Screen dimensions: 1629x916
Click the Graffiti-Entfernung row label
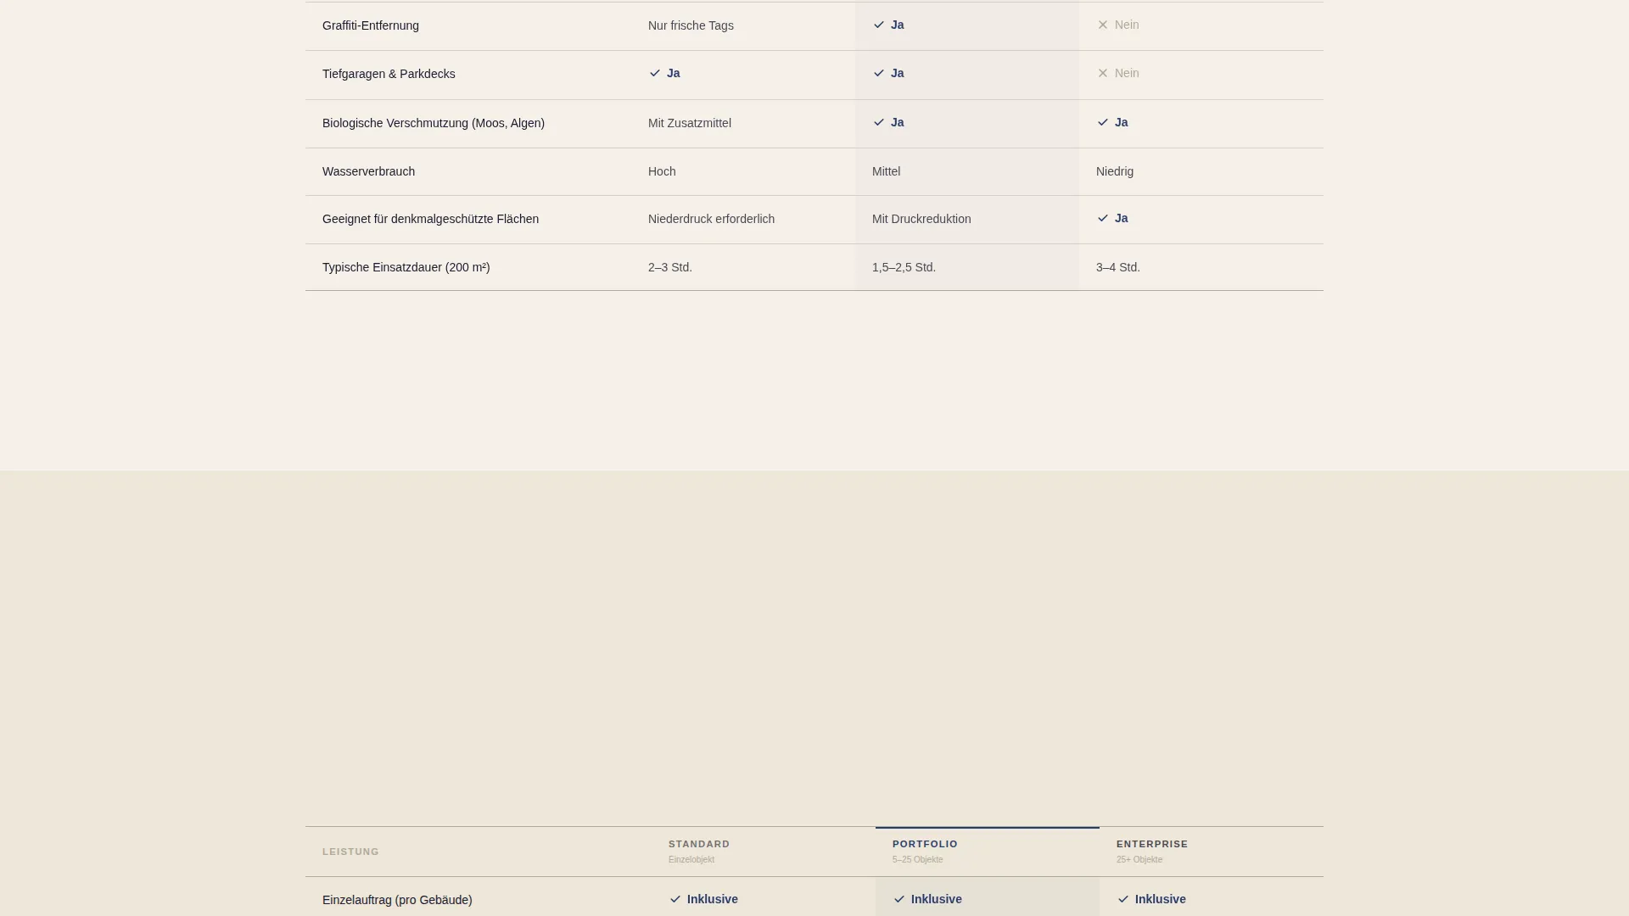[x=371, y=25]
